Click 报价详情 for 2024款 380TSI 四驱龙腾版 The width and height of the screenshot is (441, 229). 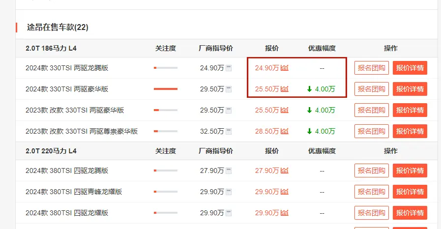point(410,171)
